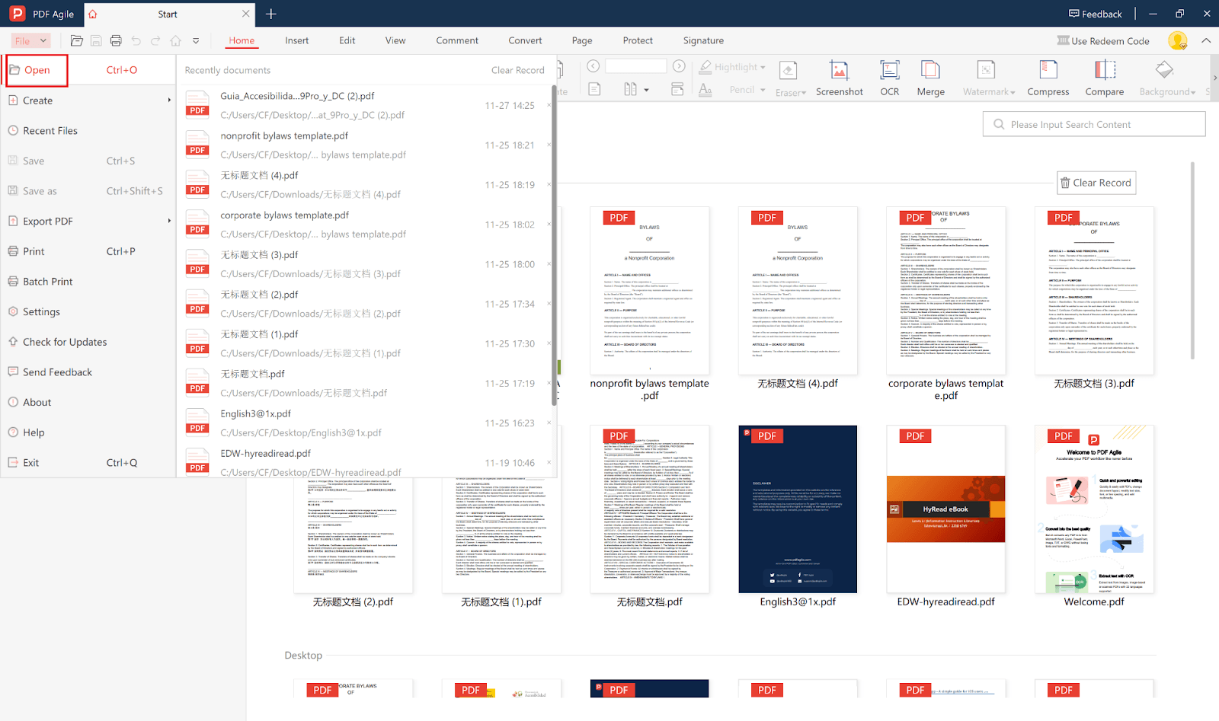Click the home icon in tab bar
This screenshot has height=721, width=1219.
tap(93, 14)
